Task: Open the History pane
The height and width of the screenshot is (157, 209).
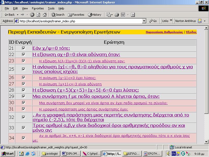Action: pos(95,15)
